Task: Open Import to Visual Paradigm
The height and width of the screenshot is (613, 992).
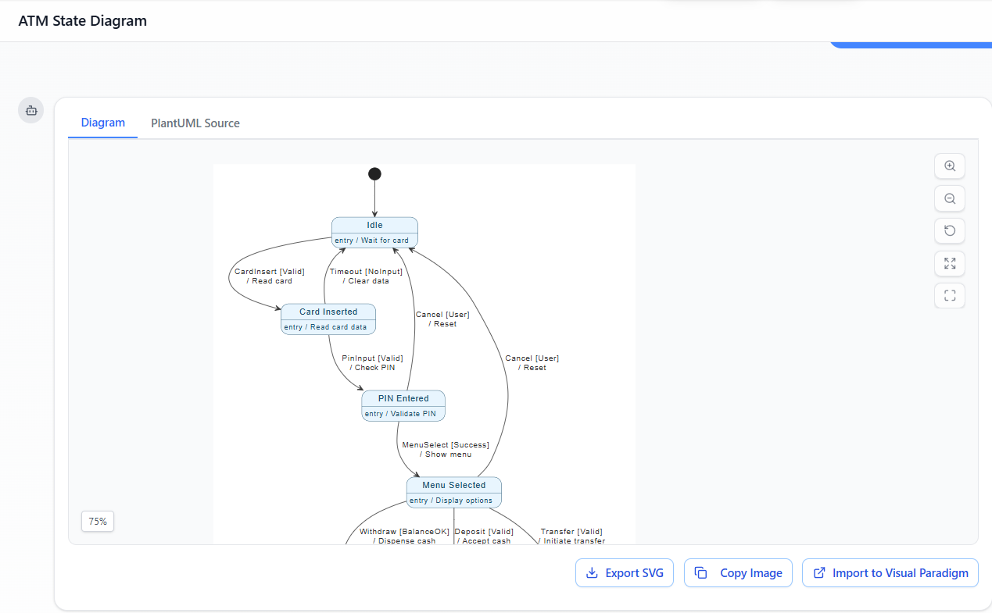Action: click(x=890, y=573)
